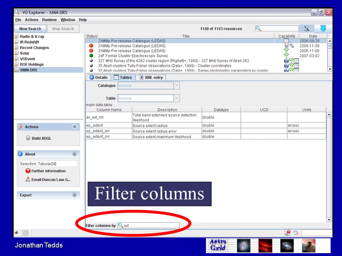Select VOEvent in the sidebar
The width and height of the screenshot is (342, 256).
click(x=27, y=59)
